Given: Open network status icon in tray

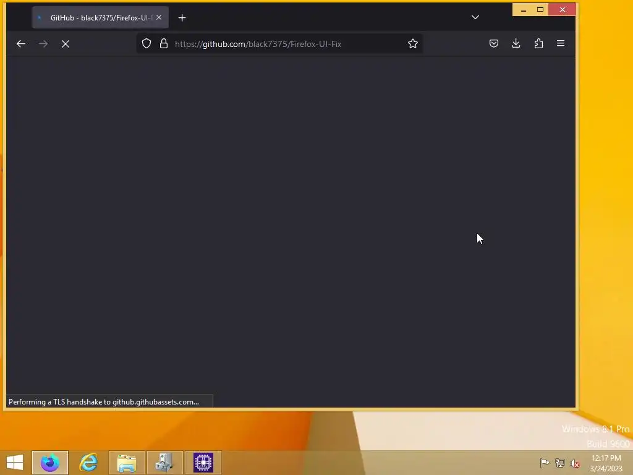Looking at the screenshot, I should tap(560, 463).
